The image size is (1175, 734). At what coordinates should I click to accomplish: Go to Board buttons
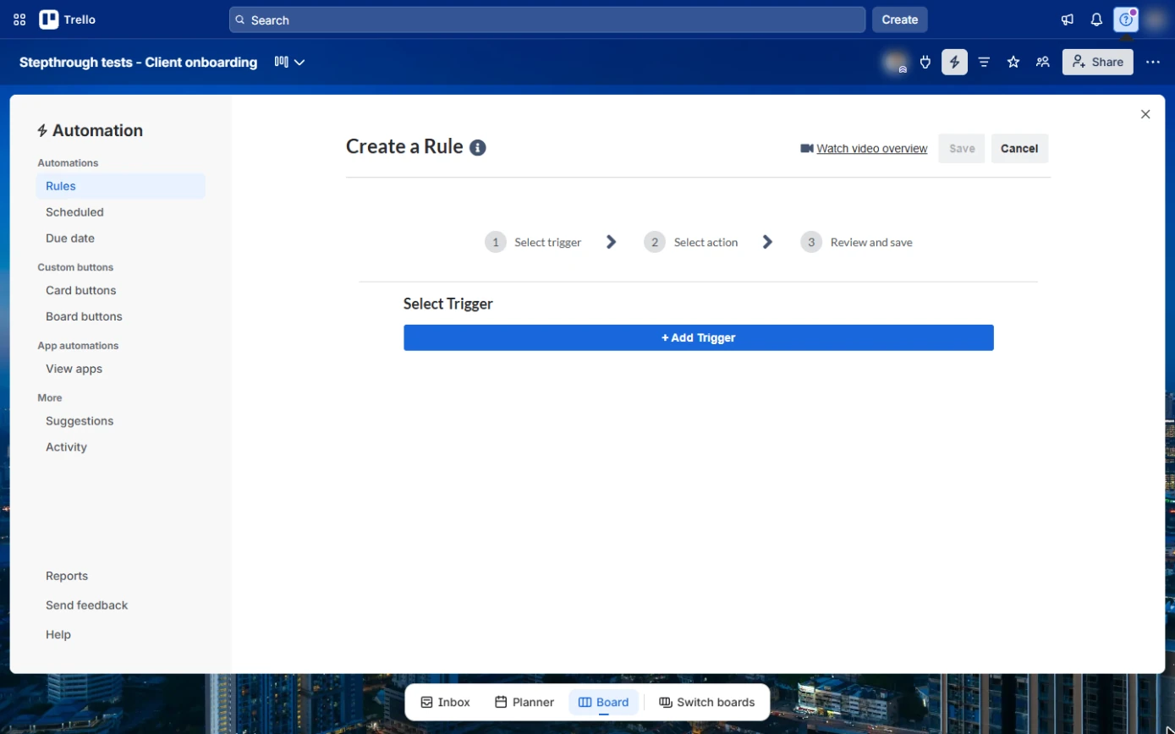(x=120, y=316)
